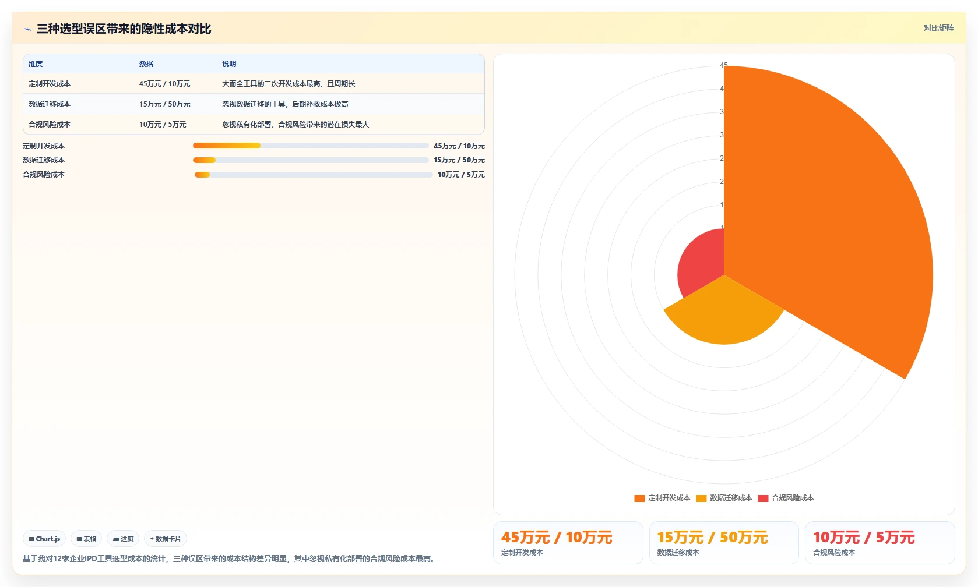Click the 数据迁移成本 progress label
This screenshot has height=587, width=978.
click(44, 160)
